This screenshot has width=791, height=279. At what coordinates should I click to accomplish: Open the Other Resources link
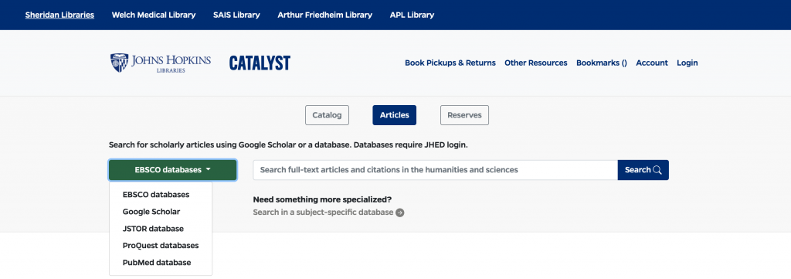(x=536, y=63)
